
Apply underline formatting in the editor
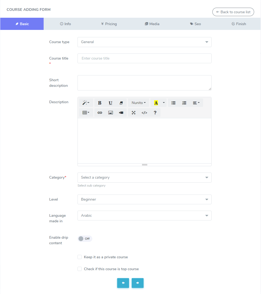(x=110, y=103)
